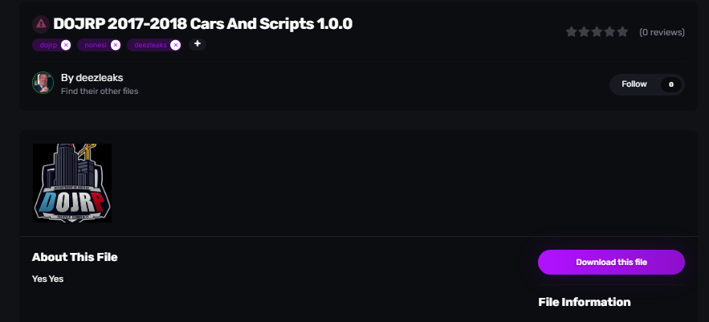This screenshot has height=322, width=709.
Task: View the follower count badge
Action: (670, 84)
